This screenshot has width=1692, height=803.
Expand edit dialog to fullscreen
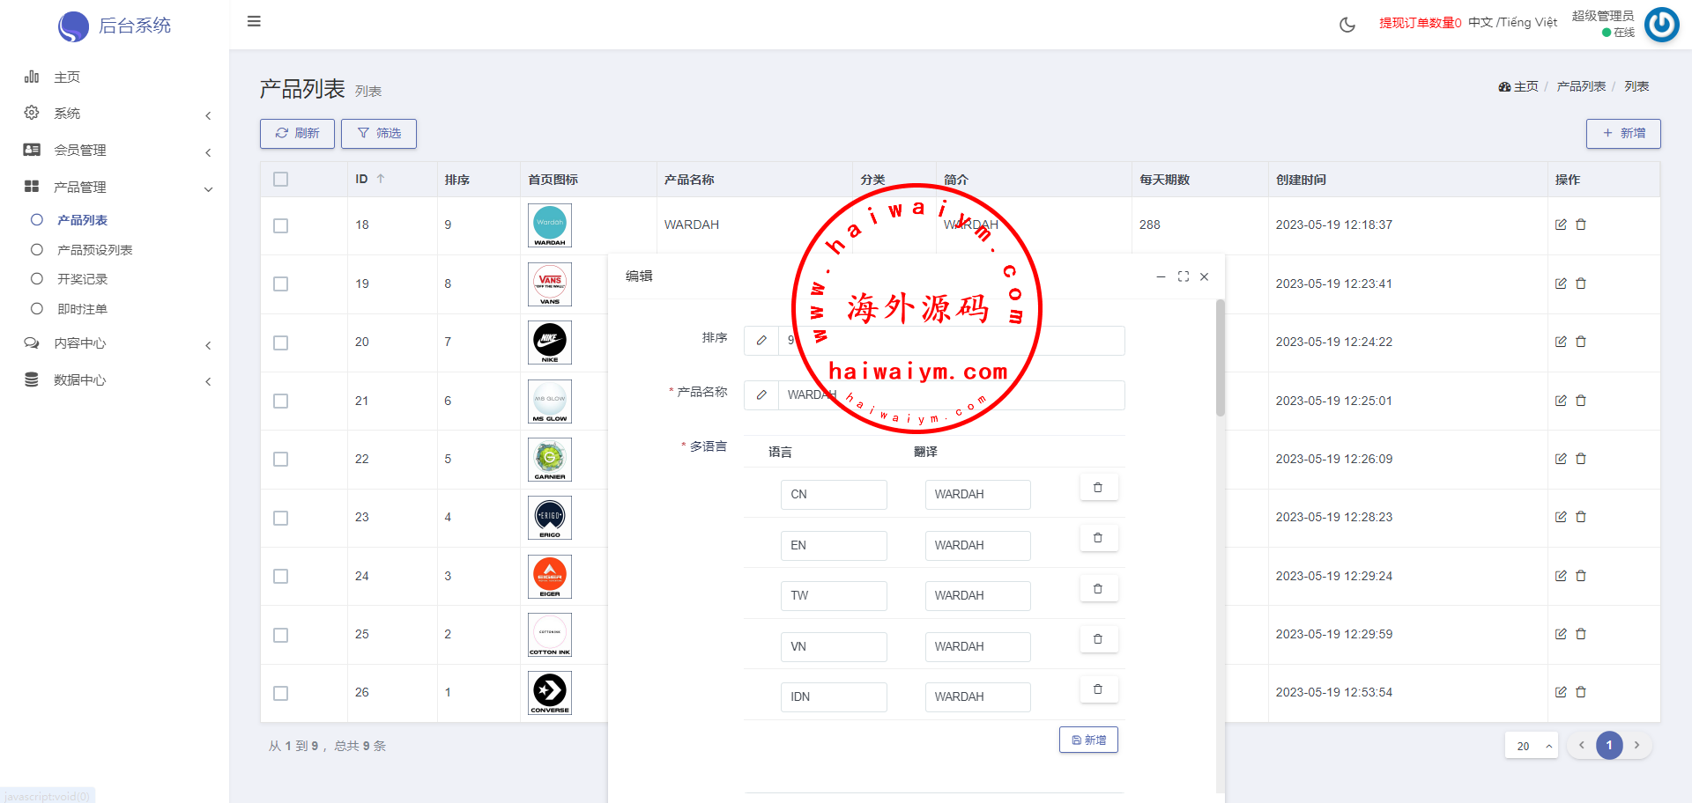coord(1184,276)
